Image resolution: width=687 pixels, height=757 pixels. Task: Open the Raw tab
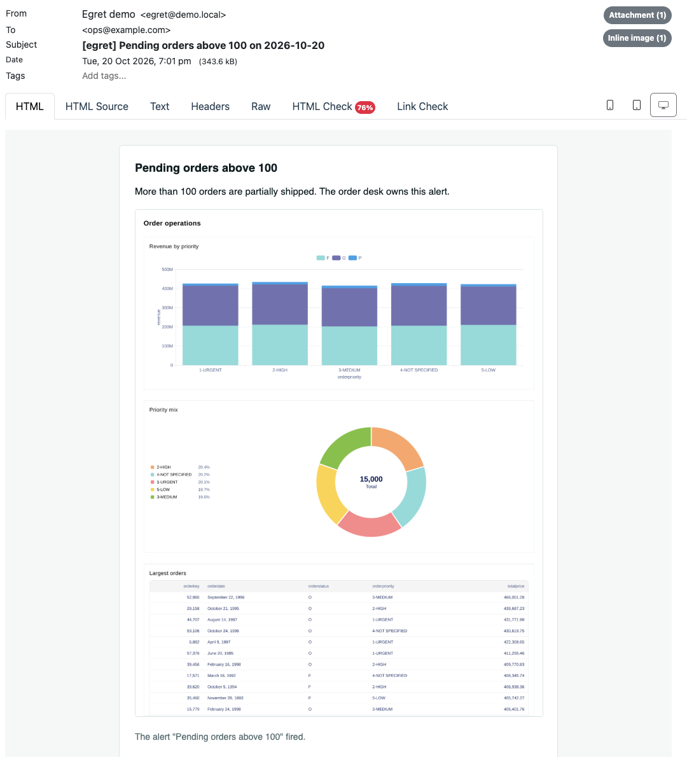coord(261,106)
